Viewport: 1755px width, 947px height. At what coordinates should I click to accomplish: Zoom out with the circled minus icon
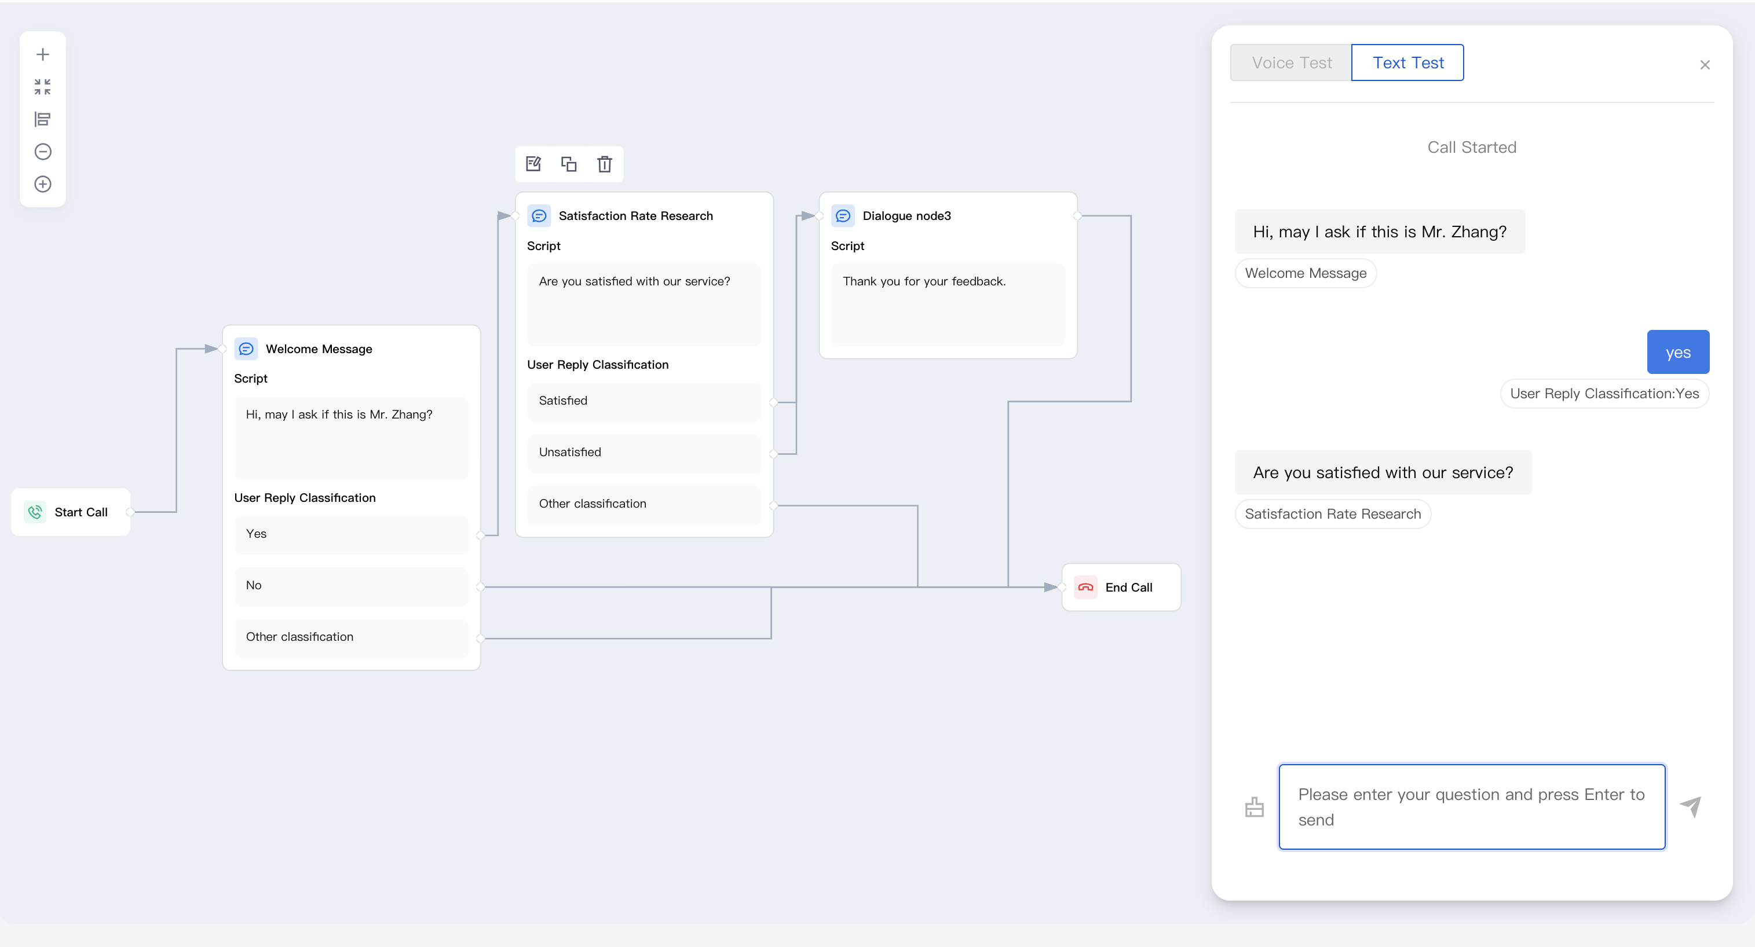(42, 151)
